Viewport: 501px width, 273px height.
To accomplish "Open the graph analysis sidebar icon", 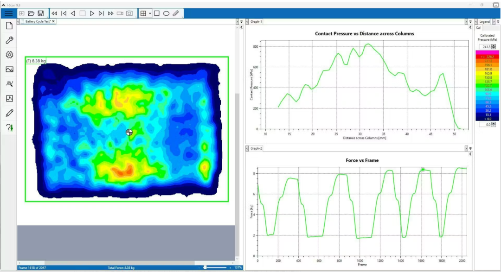I will click(x=10, y=98).
